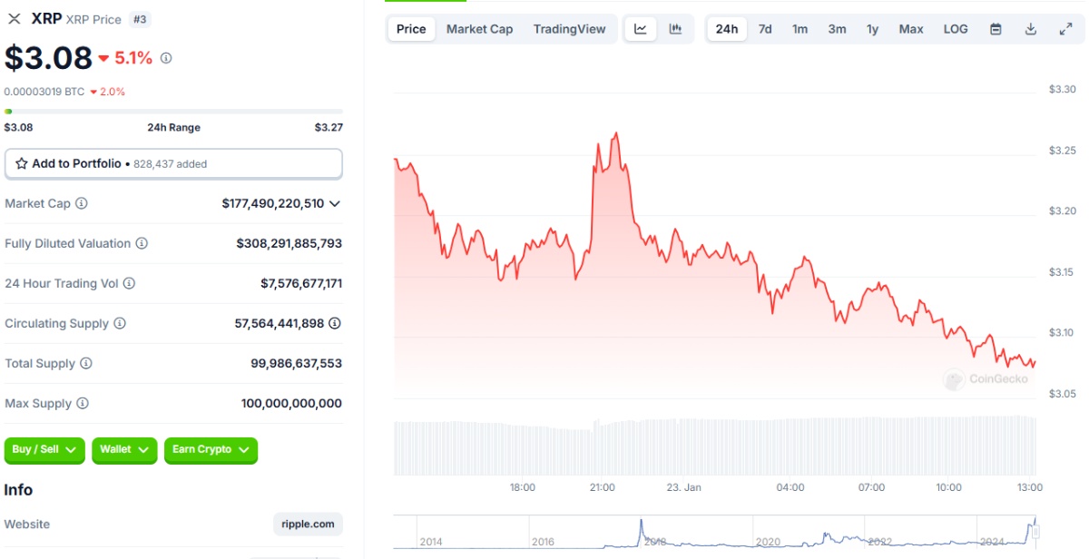Show info for 24 Hour Trading Vol
This screenshot has height=559, width=1089.
coord(129,283)
